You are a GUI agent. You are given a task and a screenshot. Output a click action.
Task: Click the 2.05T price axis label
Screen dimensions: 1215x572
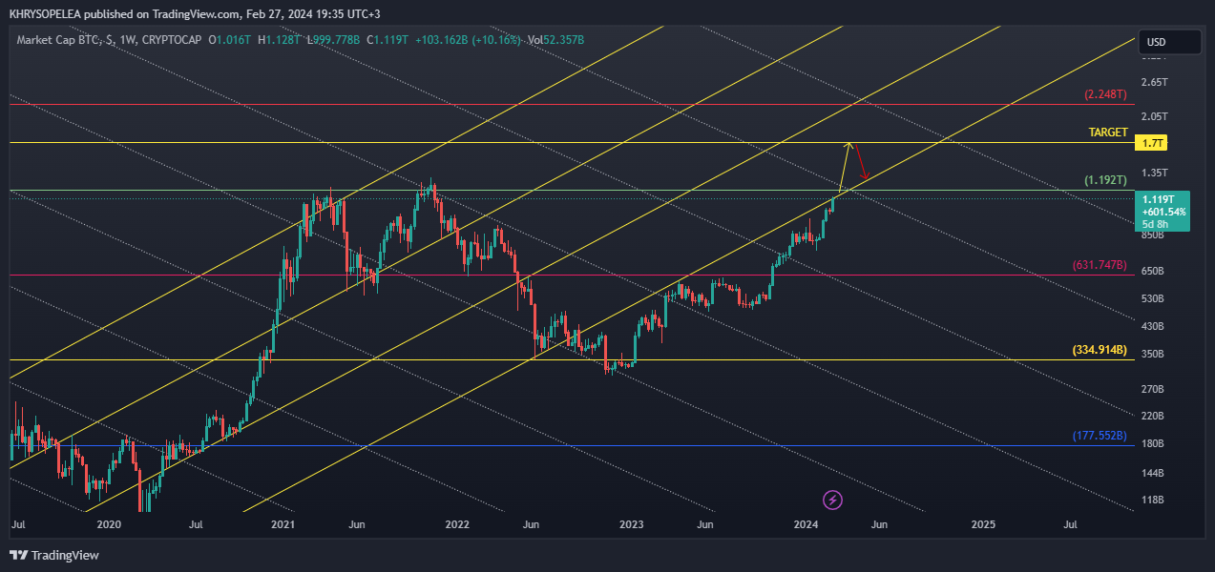[1155, 116]
